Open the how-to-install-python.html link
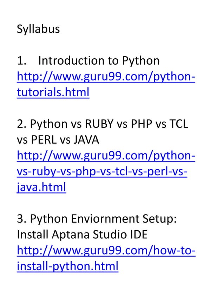The width and height of the screenshot is (224, 290). tap(106, 251)
